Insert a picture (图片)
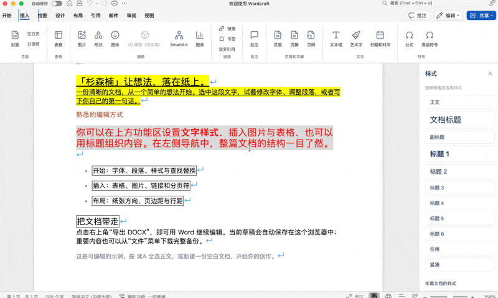The width and height of the screenshot is (498, 298). point(82,39)
